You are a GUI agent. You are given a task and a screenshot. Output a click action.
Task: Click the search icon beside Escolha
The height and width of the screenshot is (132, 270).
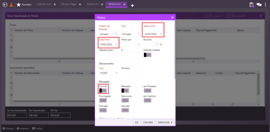[161, 44]
